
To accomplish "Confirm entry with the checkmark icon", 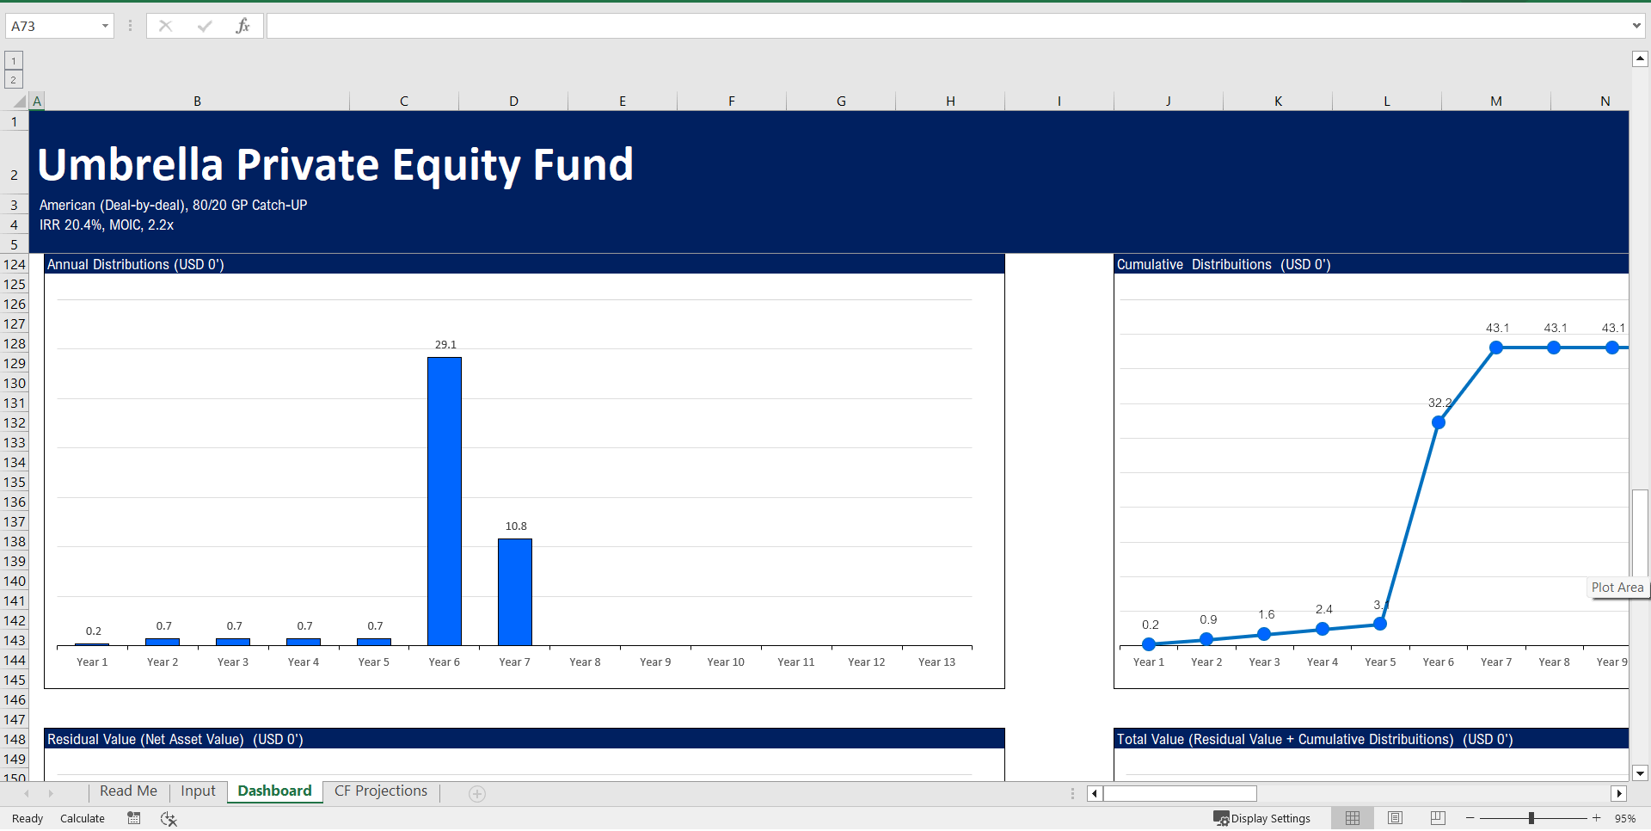I will [205, 25].
